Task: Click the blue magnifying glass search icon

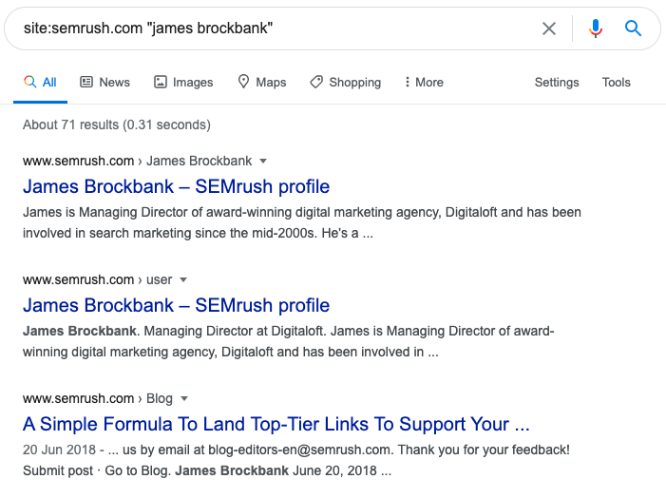Action: click(x=634, y=29)
